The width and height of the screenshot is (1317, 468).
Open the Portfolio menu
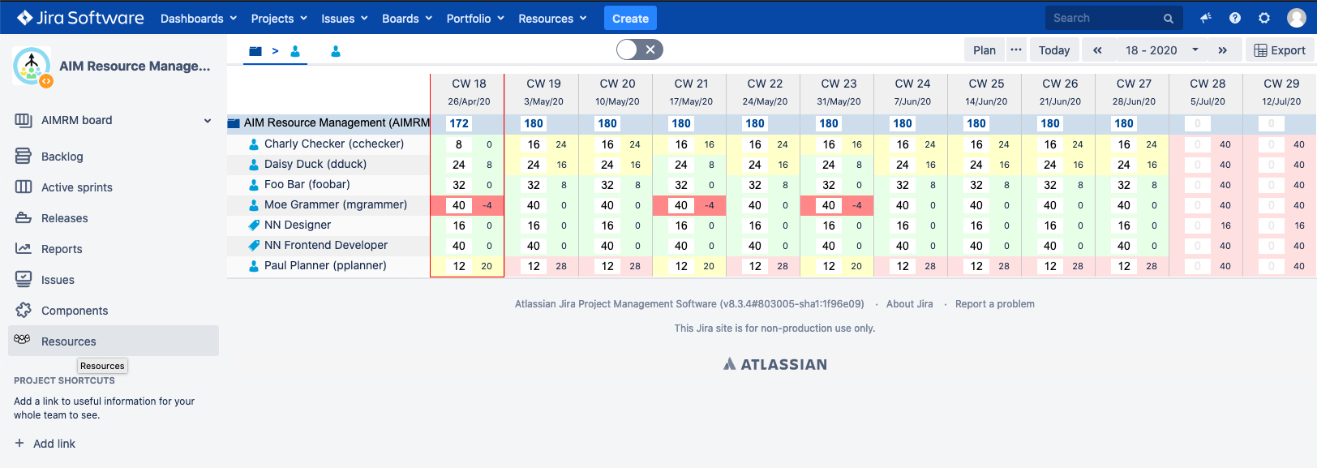point(475,18)
